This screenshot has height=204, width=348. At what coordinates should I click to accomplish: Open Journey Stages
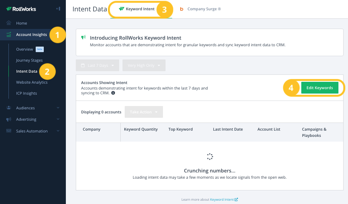pyautogui.click(x=29, y=60)
